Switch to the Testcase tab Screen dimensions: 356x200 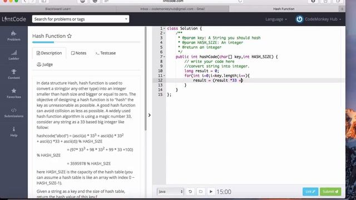(106, 53)
